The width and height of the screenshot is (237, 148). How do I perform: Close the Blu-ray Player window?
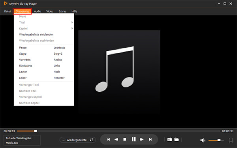[x=231, y=4]
